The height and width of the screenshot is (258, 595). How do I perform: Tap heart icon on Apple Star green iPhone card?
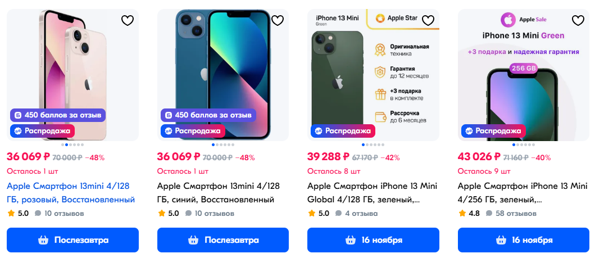coord(428,20)
